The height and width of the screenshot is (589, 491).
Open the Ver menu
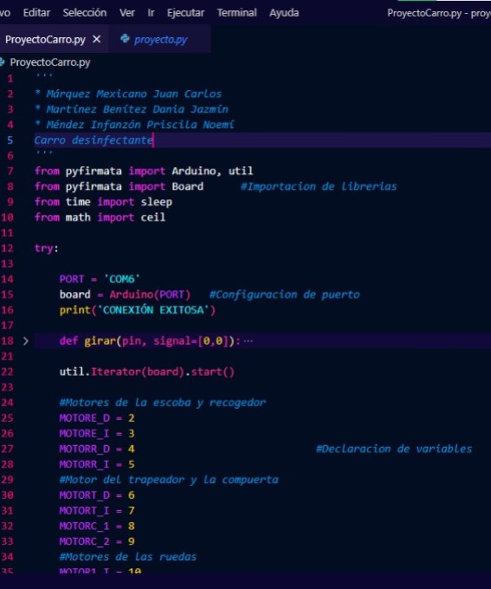(127, 13)
